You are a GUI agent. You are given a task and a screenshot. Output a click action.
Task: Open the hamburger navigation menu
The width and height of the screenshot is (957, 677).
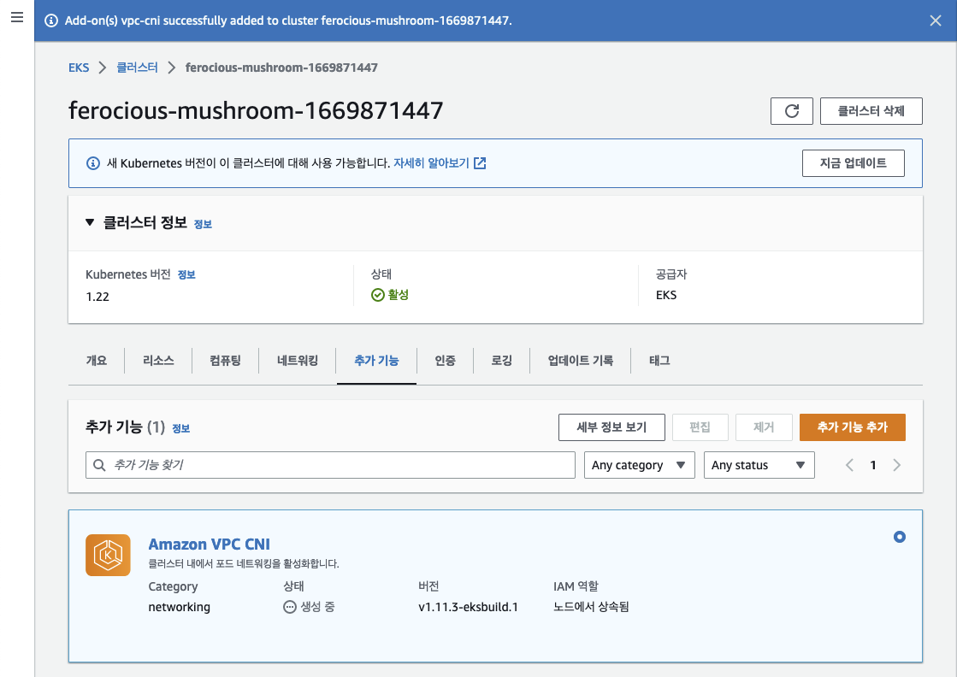tap(17, 17)
